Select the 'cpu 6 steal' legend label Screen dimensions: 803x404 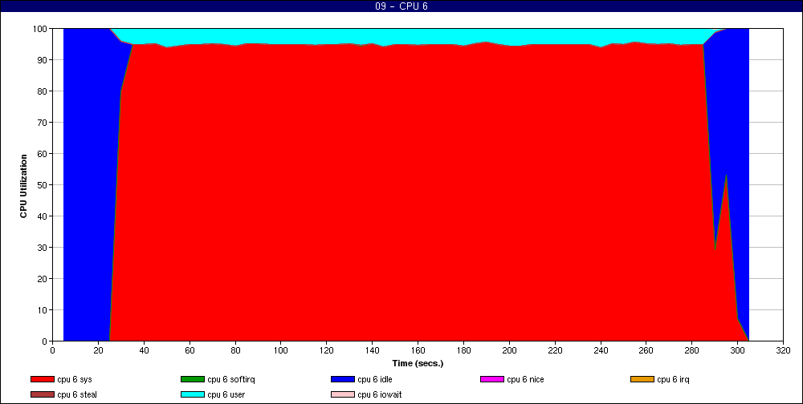click(77, 395)
